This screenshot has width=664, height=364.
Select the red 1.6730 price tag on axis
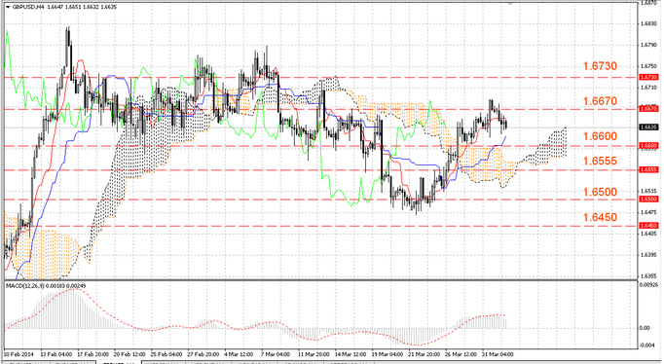click(648, 77)
